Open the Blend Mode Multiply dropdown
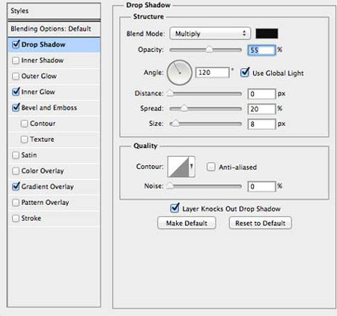 pyautogui.click(x=210, y=34)
